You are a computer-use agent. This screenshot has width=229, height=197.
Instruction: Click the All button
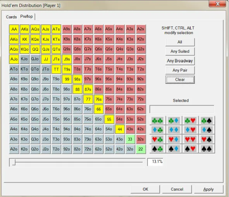click(x=180, y=42)
